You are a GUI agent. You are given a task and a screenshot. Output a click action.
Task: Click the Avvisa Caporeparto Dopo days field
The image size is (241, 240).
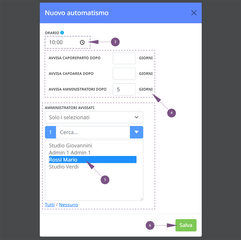click(x=124, y=58)
